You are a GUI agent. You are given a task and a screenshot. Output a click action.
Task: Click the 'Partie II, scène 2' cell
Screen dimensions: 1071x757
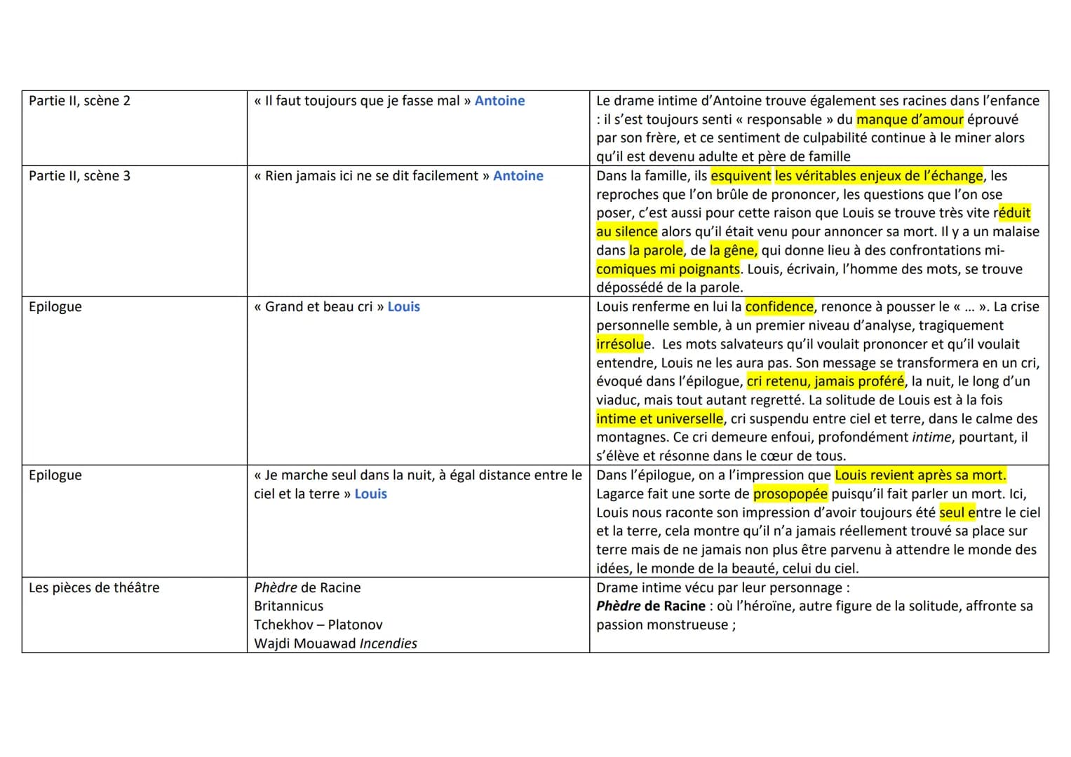[135, 128]
